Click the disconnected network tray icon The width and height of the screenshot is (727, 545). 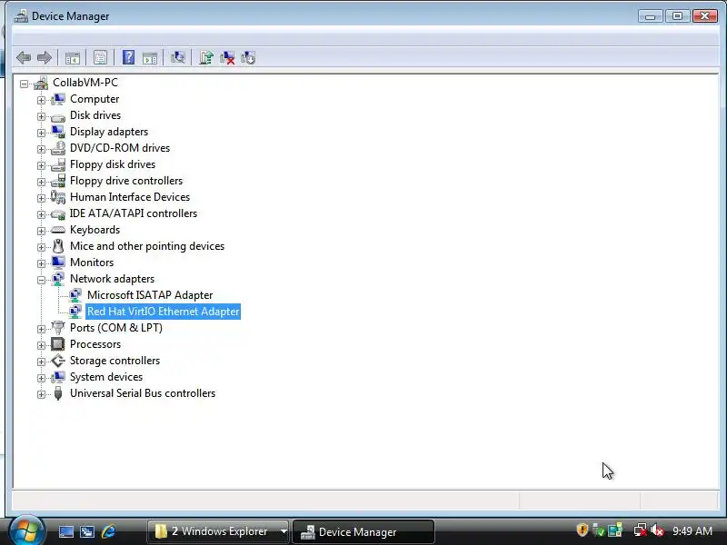coord(641,530)
